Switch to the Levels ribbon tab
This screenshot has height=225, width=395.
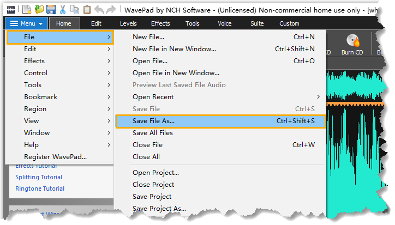[128, 23]
